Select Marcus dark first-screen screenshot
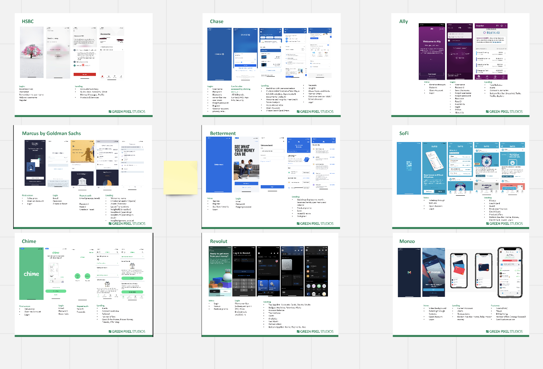Image resolution: width=543 pixels, height=369 pixels. pyautogui.click(x=35, y=163)
